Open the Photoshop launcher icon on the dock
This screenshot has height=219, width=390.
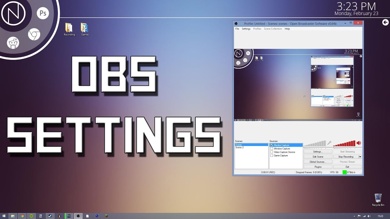[43, 13]
